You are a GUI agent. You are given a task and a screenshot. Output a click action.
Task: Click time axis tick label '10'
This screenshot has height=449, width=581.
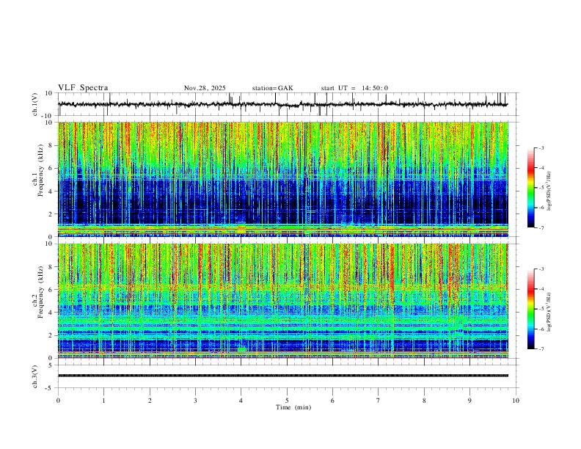(x=516, y=401)
